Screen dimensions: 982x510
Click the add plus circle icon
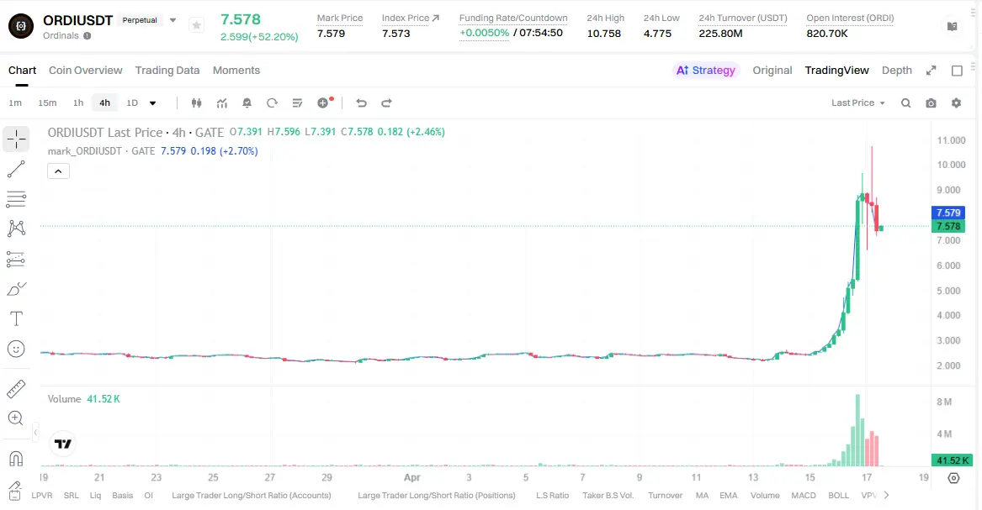[323, 103]
